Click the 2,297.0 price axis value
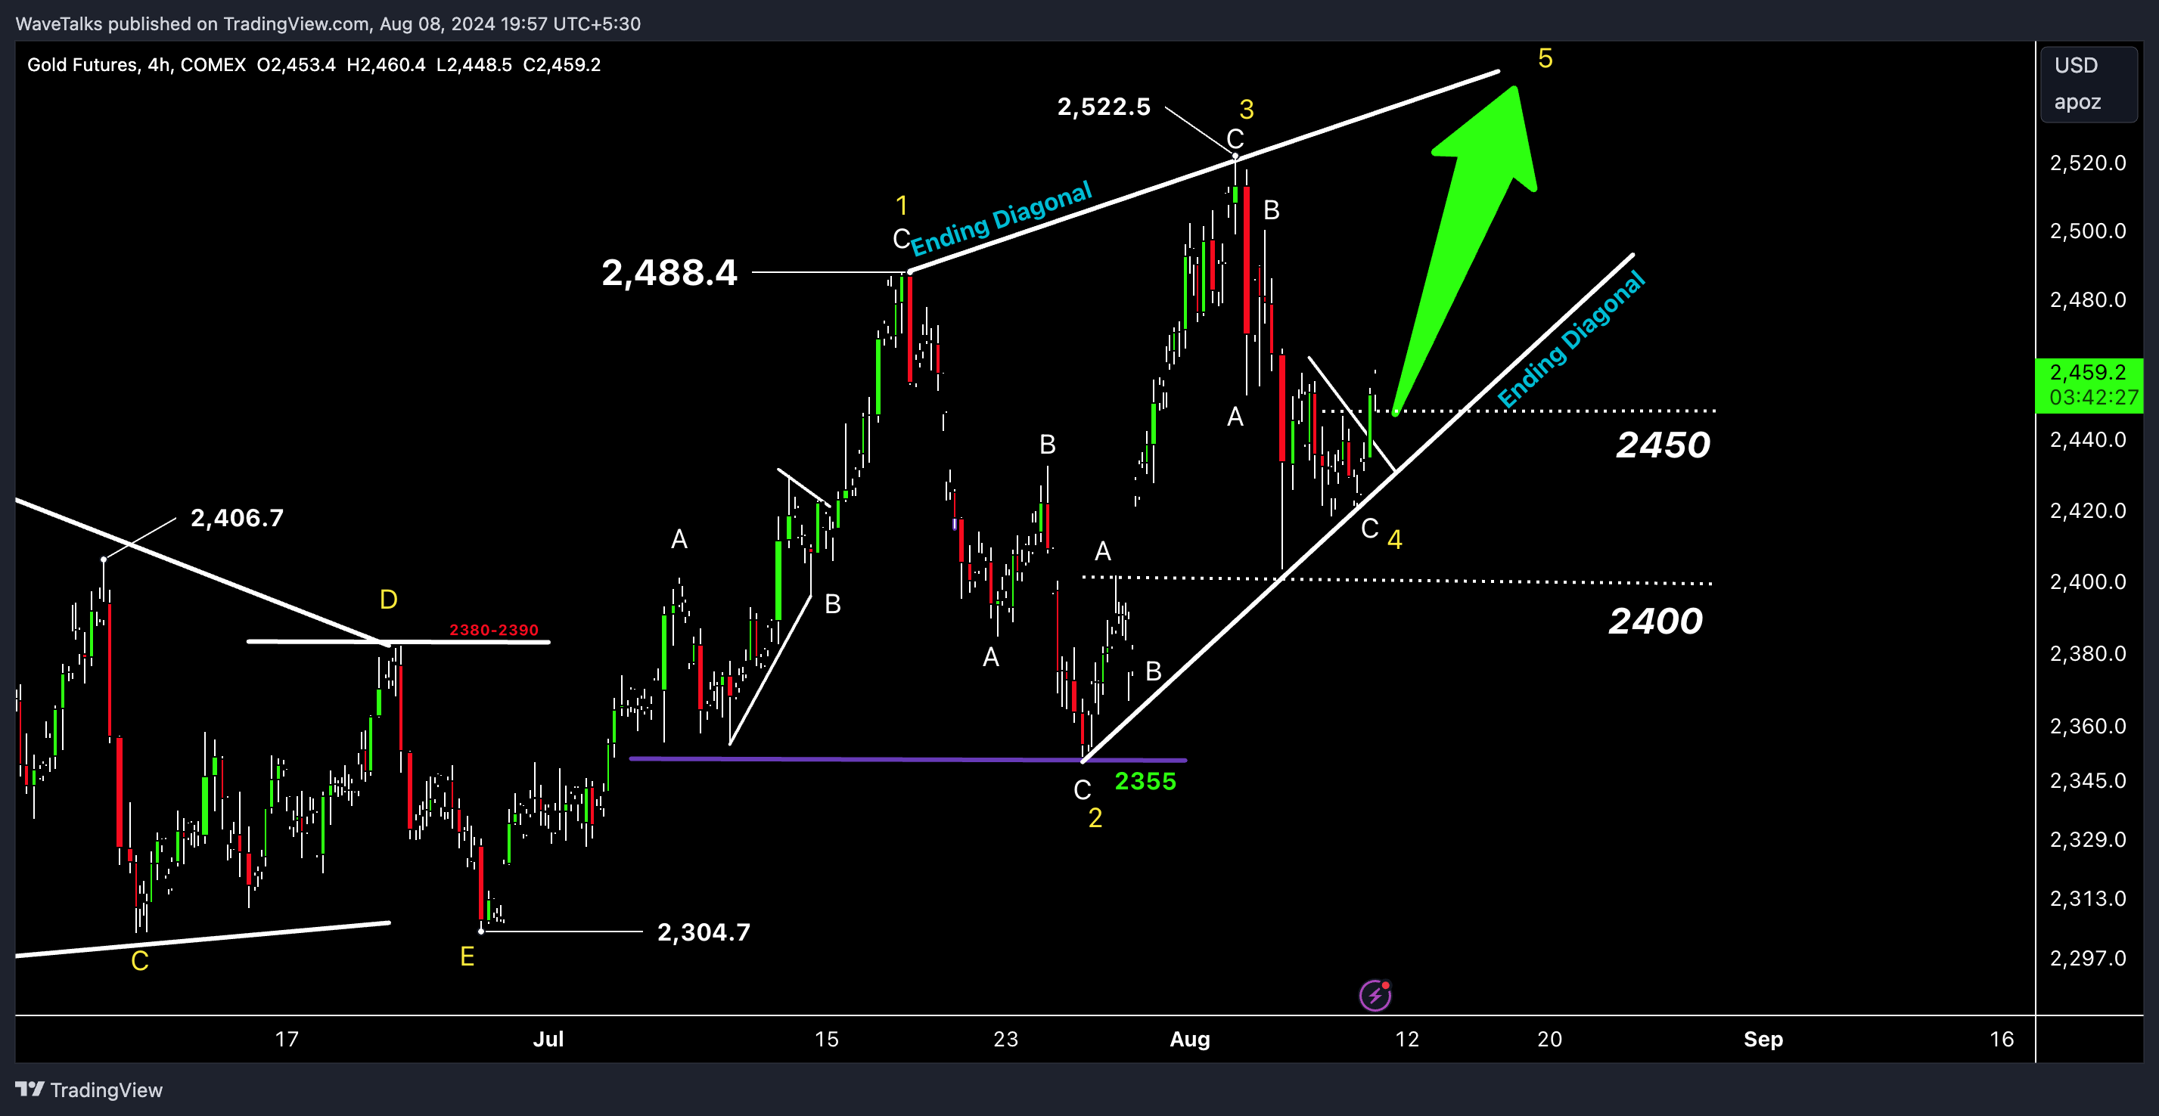This screenshot has width=2159, height=1116. coord(2088,958)
